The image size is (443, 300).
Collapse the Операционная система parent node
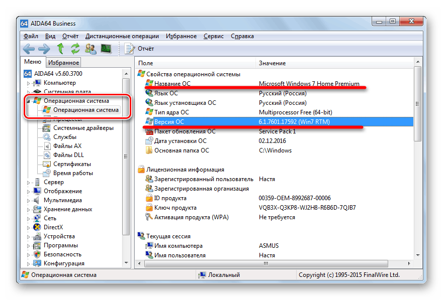pyautogui.click(x=28, y=101)
